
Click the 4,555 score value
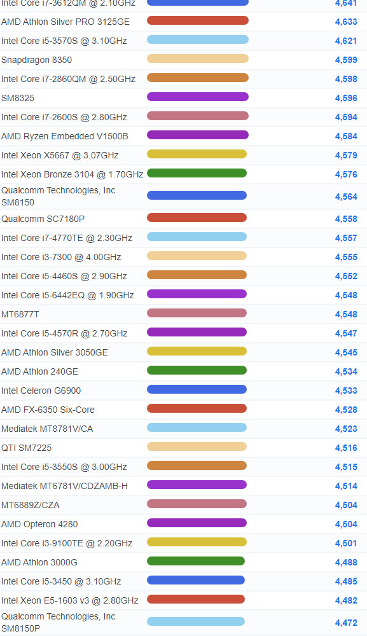click(x=346, y=257)
